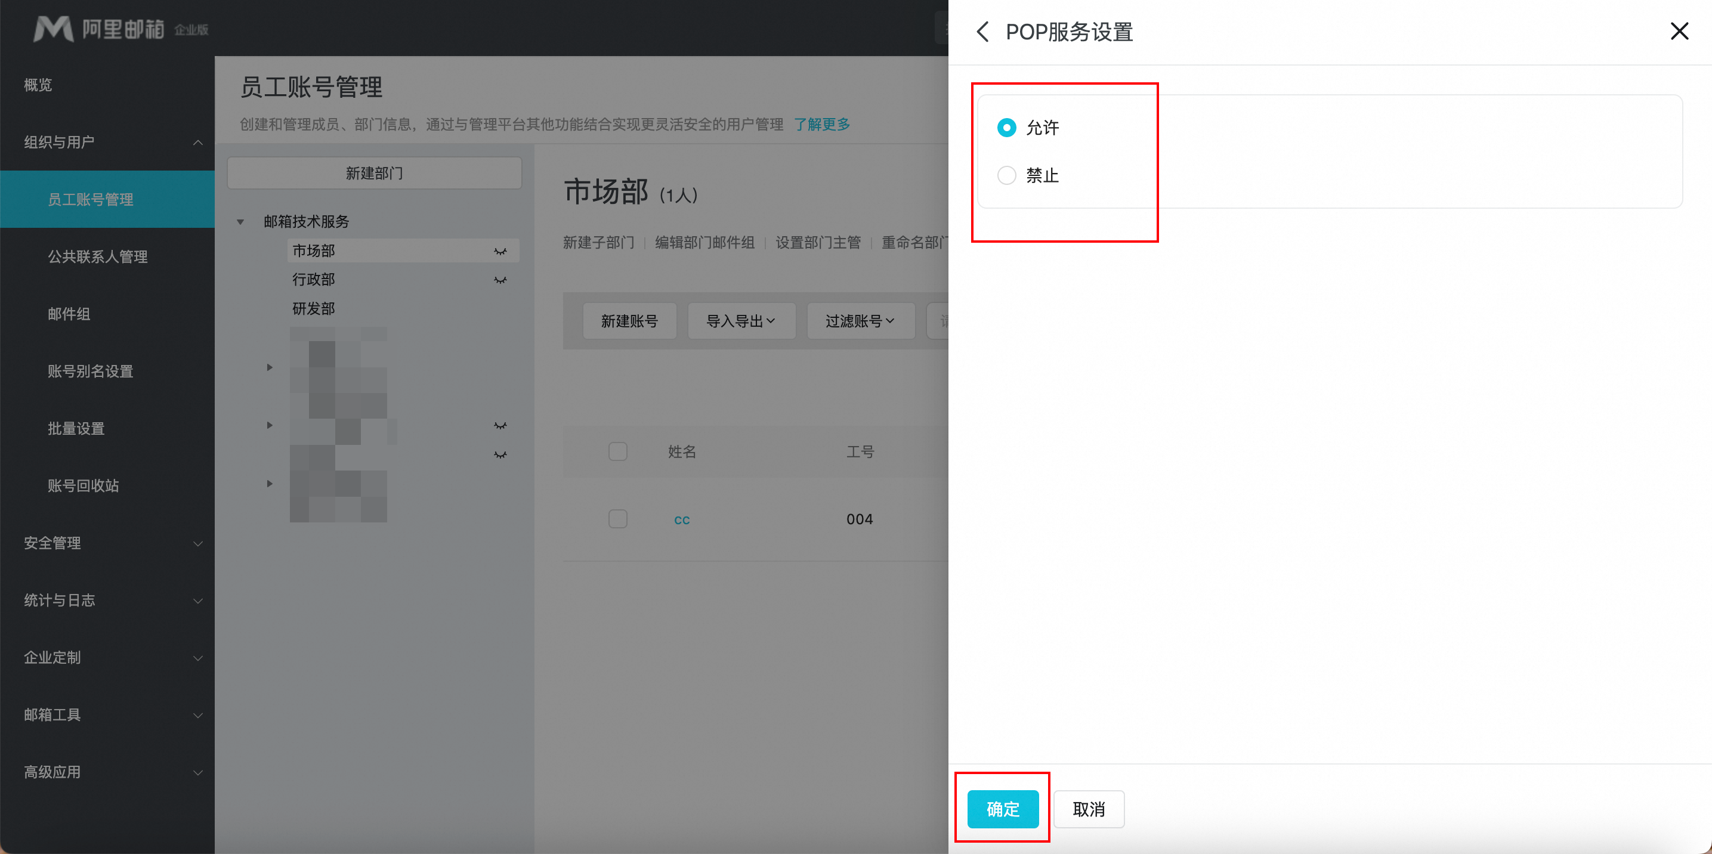Click the Alimail M logo
The image size is (1712, 854).
pos(53,29)
